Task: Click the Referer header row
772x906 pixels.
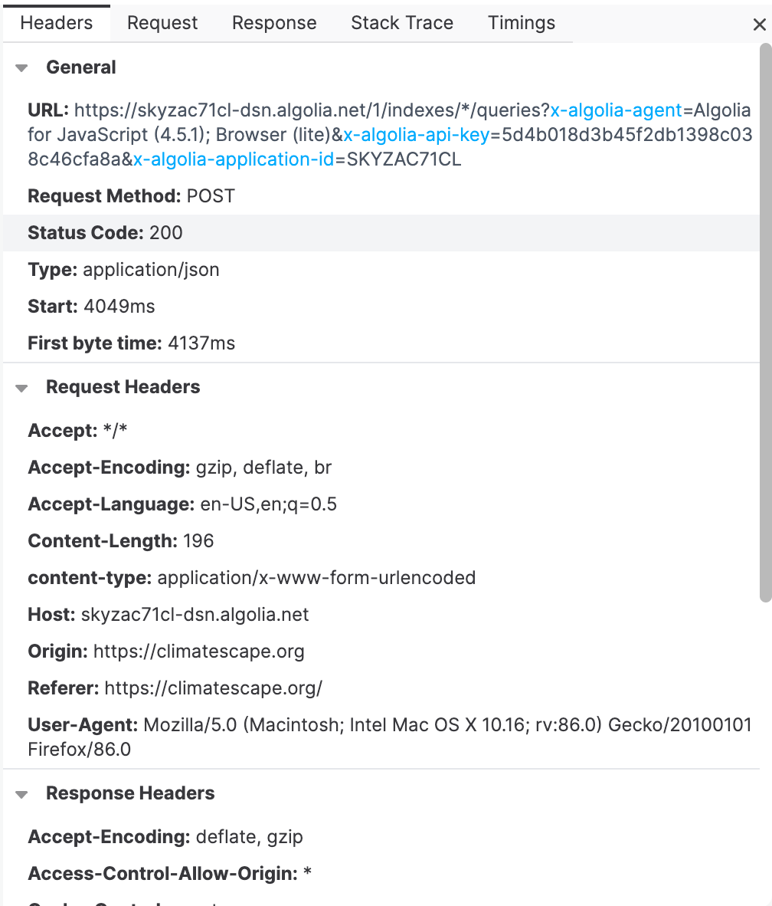Action: (x=381, y=688)
